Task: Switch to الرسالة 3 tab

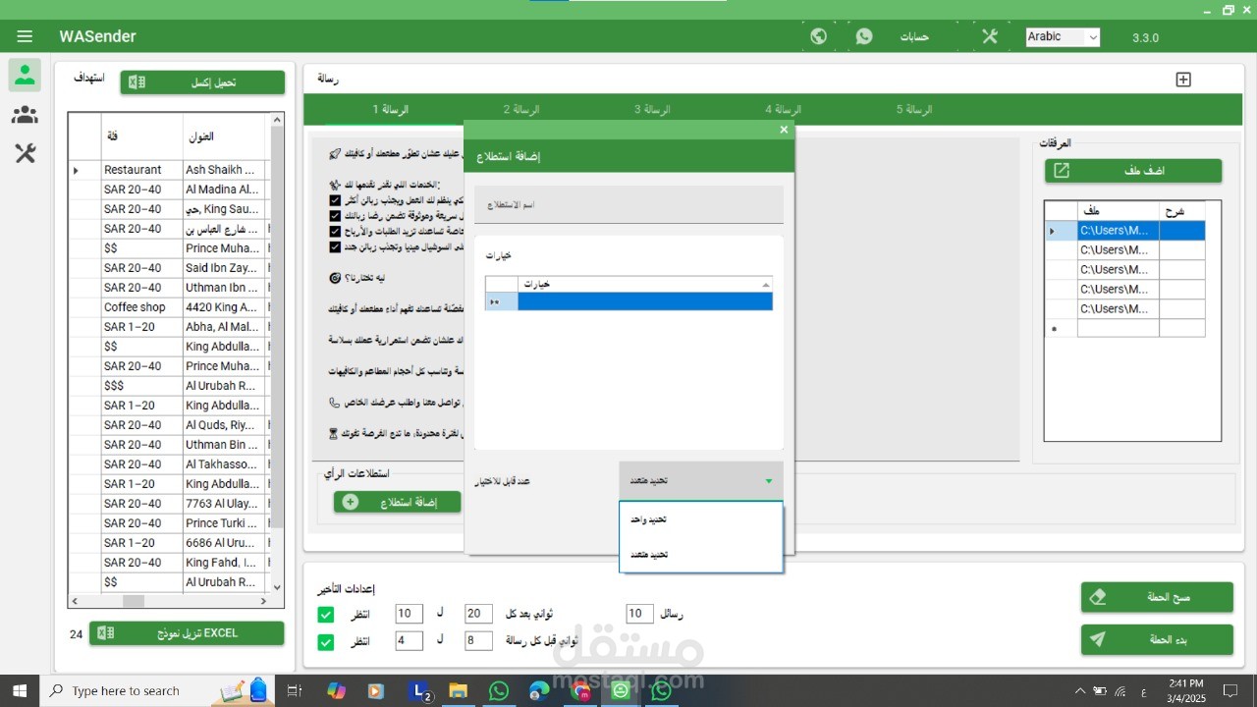Action: pos(652,110)
